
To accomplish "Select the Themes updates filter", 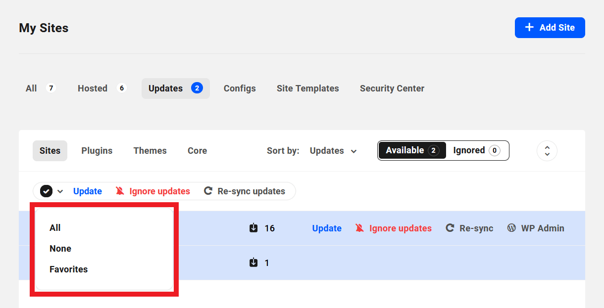I will (150, 151).
